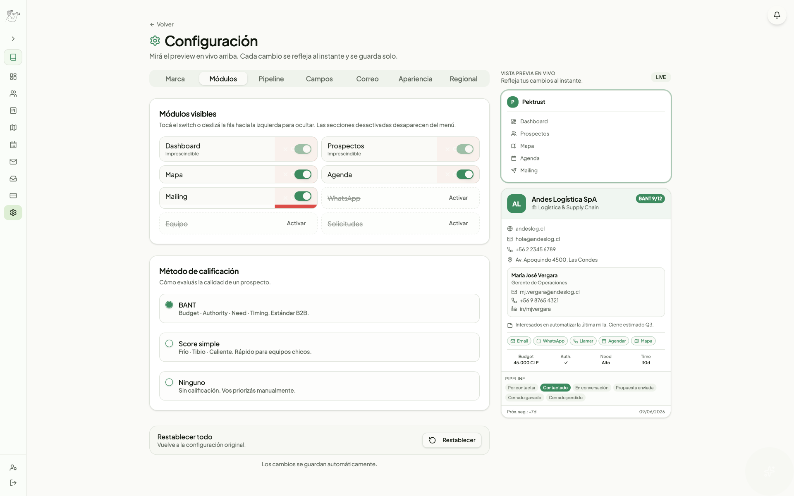
Task: Turn off the Mapa module switch
Action: 303,174
